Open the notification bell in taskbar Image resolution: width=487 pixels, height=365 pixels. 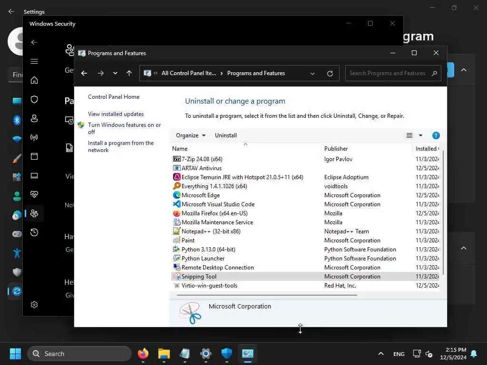pyautogui.click(x=474, y=354)
